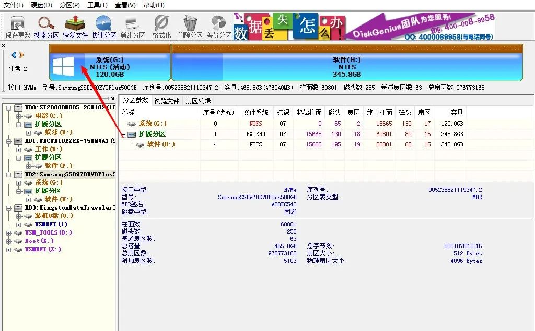Click the 卷标 column header

(x=159, y=113)
